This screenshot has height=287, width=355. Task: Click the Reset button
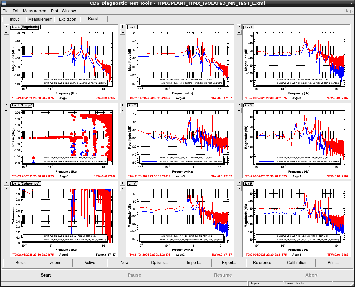(x=21, y=263)
